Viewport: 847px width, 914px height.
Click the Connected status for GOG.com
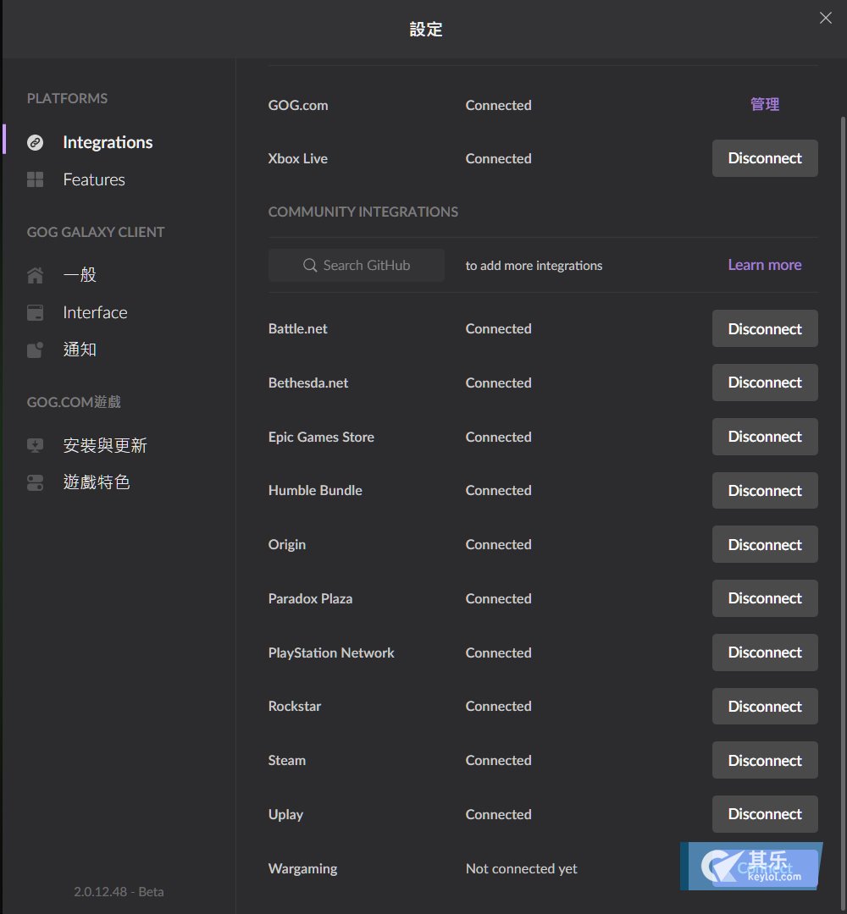click(x=498, y=106)
